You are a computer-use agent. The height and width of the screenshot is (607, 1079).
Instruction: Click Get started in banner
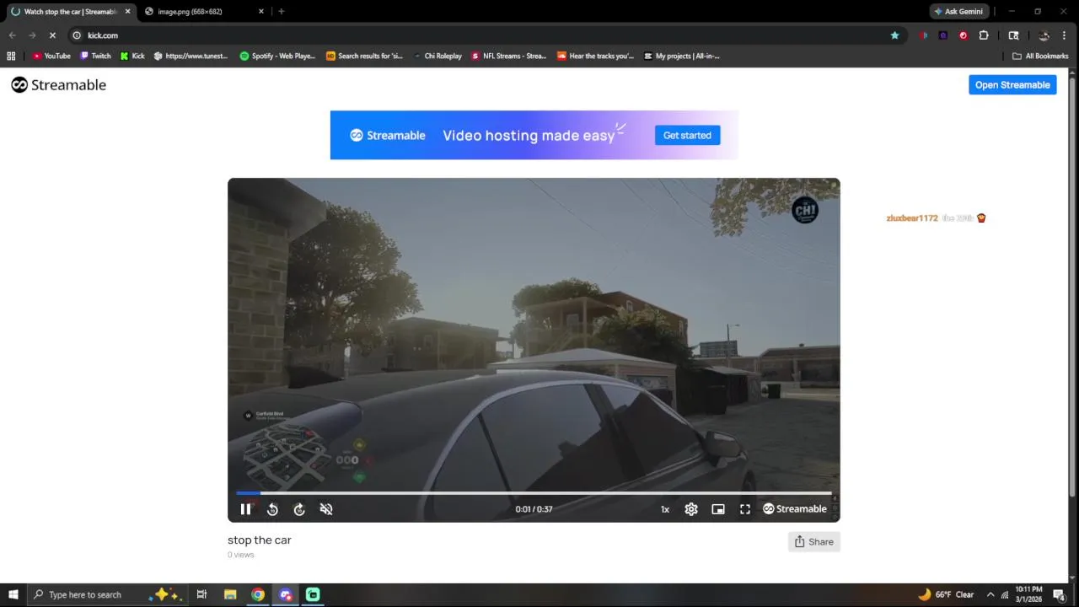click(x=687, y=135)
